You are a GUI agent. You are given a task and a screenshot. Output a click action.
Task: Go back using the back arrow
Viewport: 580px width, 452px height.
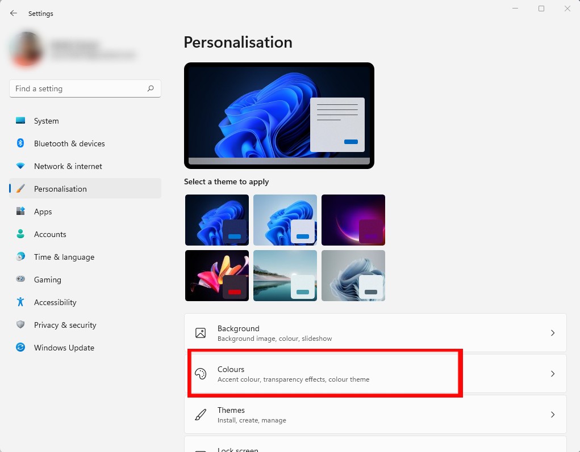(14, 13)
